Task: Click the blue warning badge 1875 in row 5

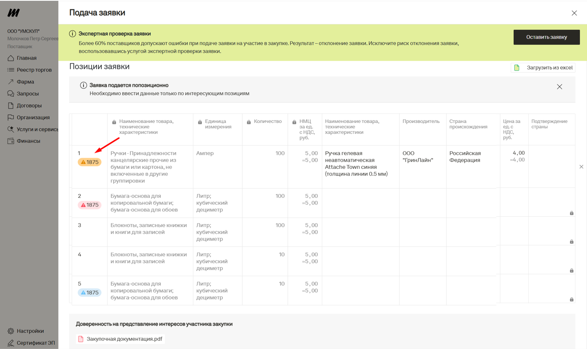Action: [x=89, y=292]
